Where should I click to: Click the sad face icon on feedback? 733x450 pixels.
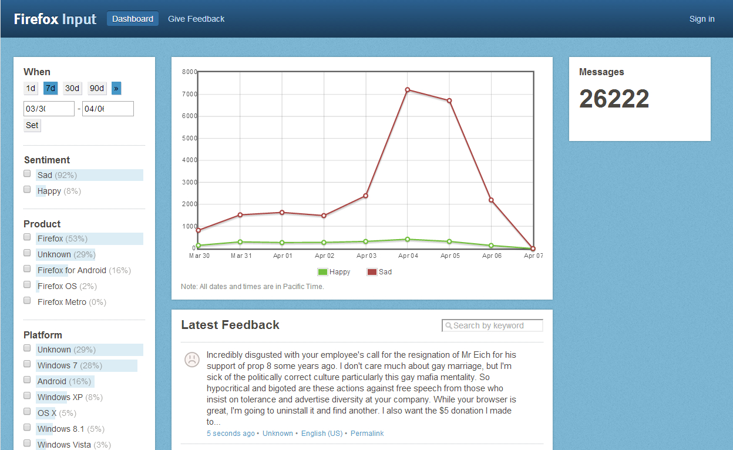191,360
